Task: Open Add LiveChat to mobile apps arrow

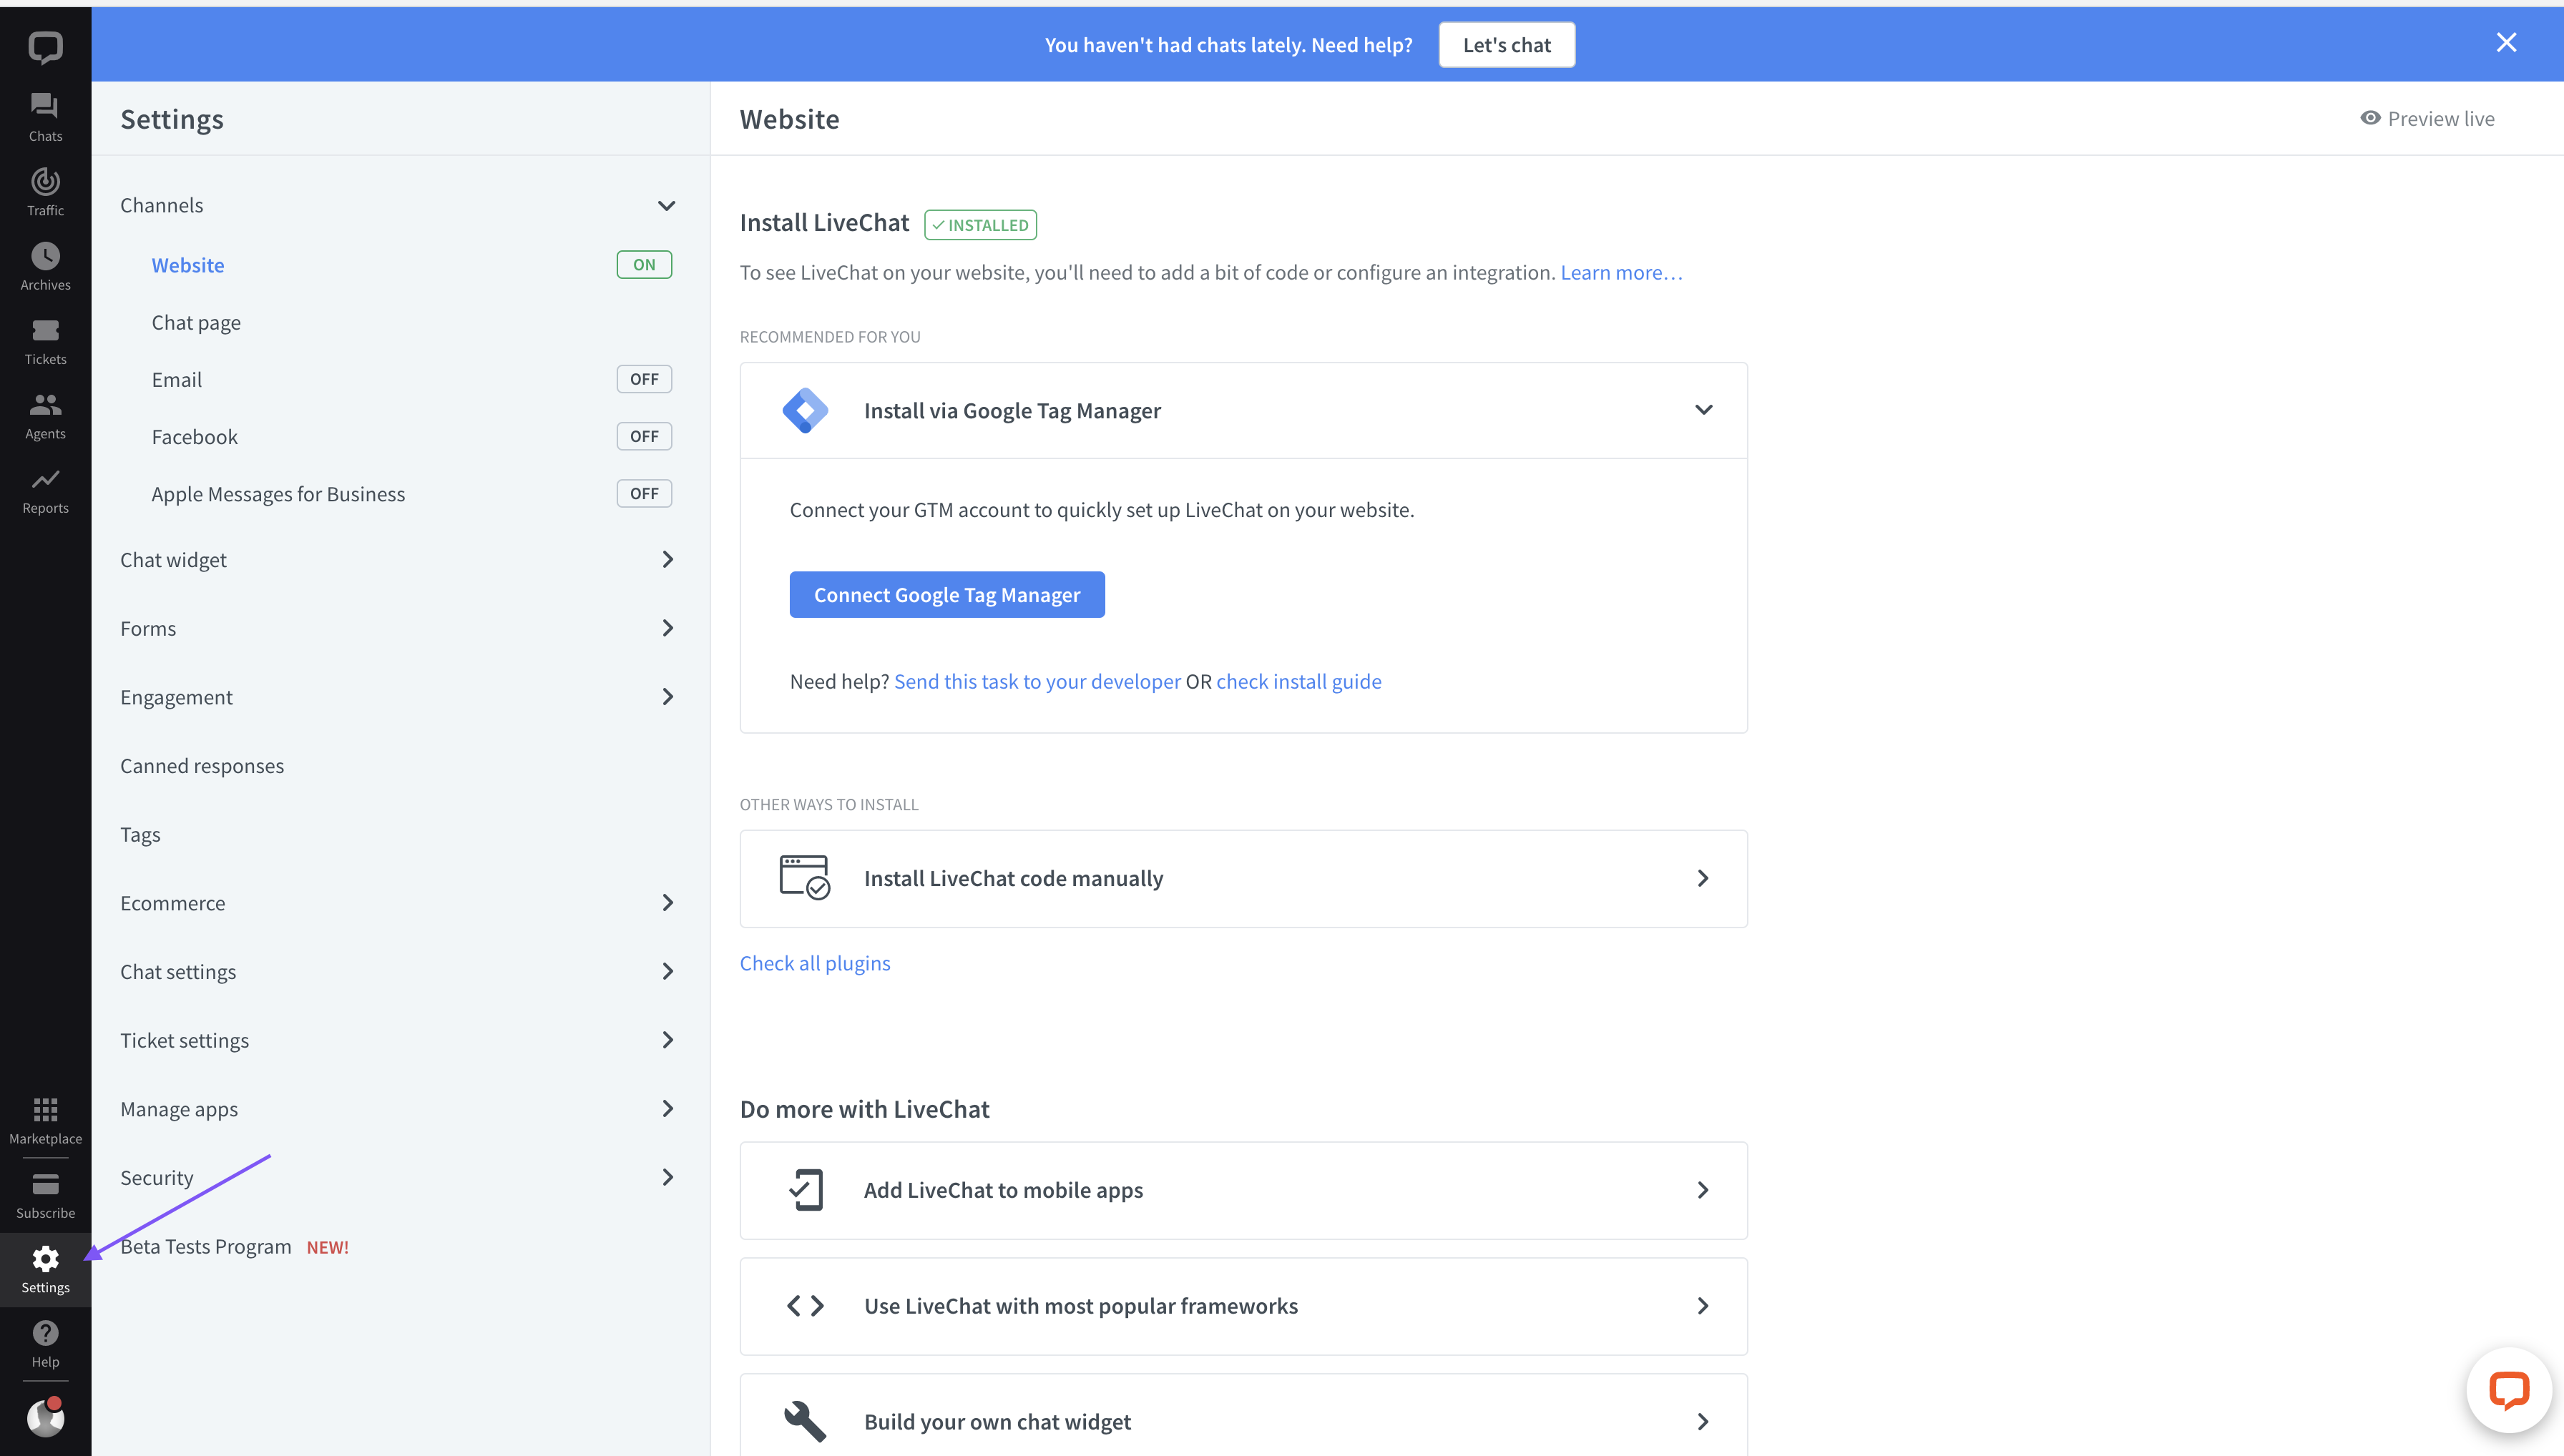Action: (1703, 1190)
